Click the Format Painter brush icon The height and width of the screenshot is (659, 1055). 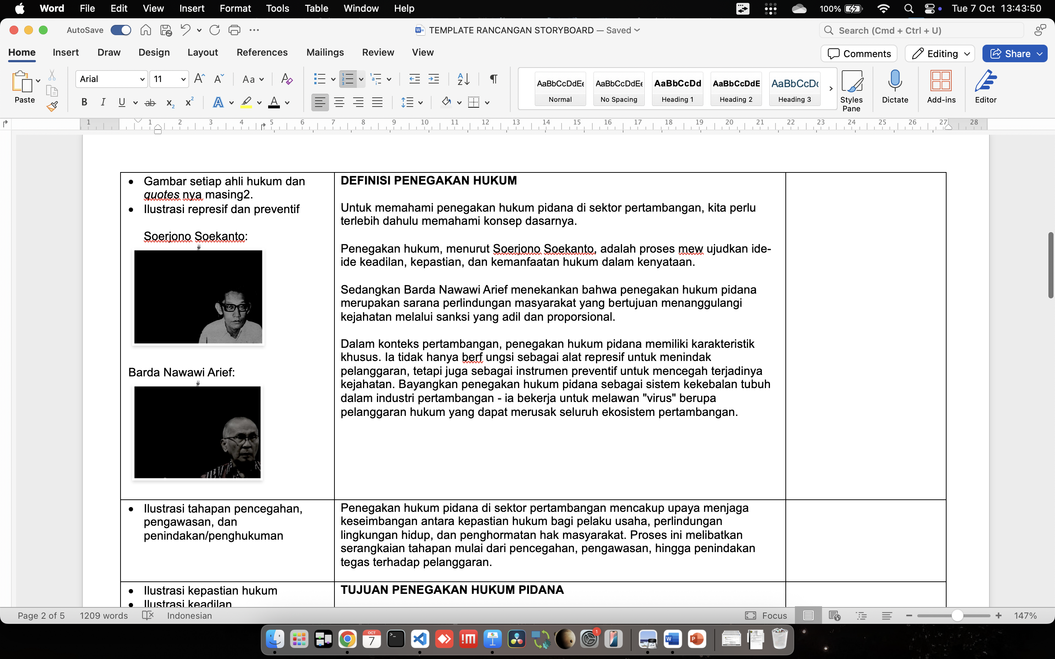click(x=52, y=106)
